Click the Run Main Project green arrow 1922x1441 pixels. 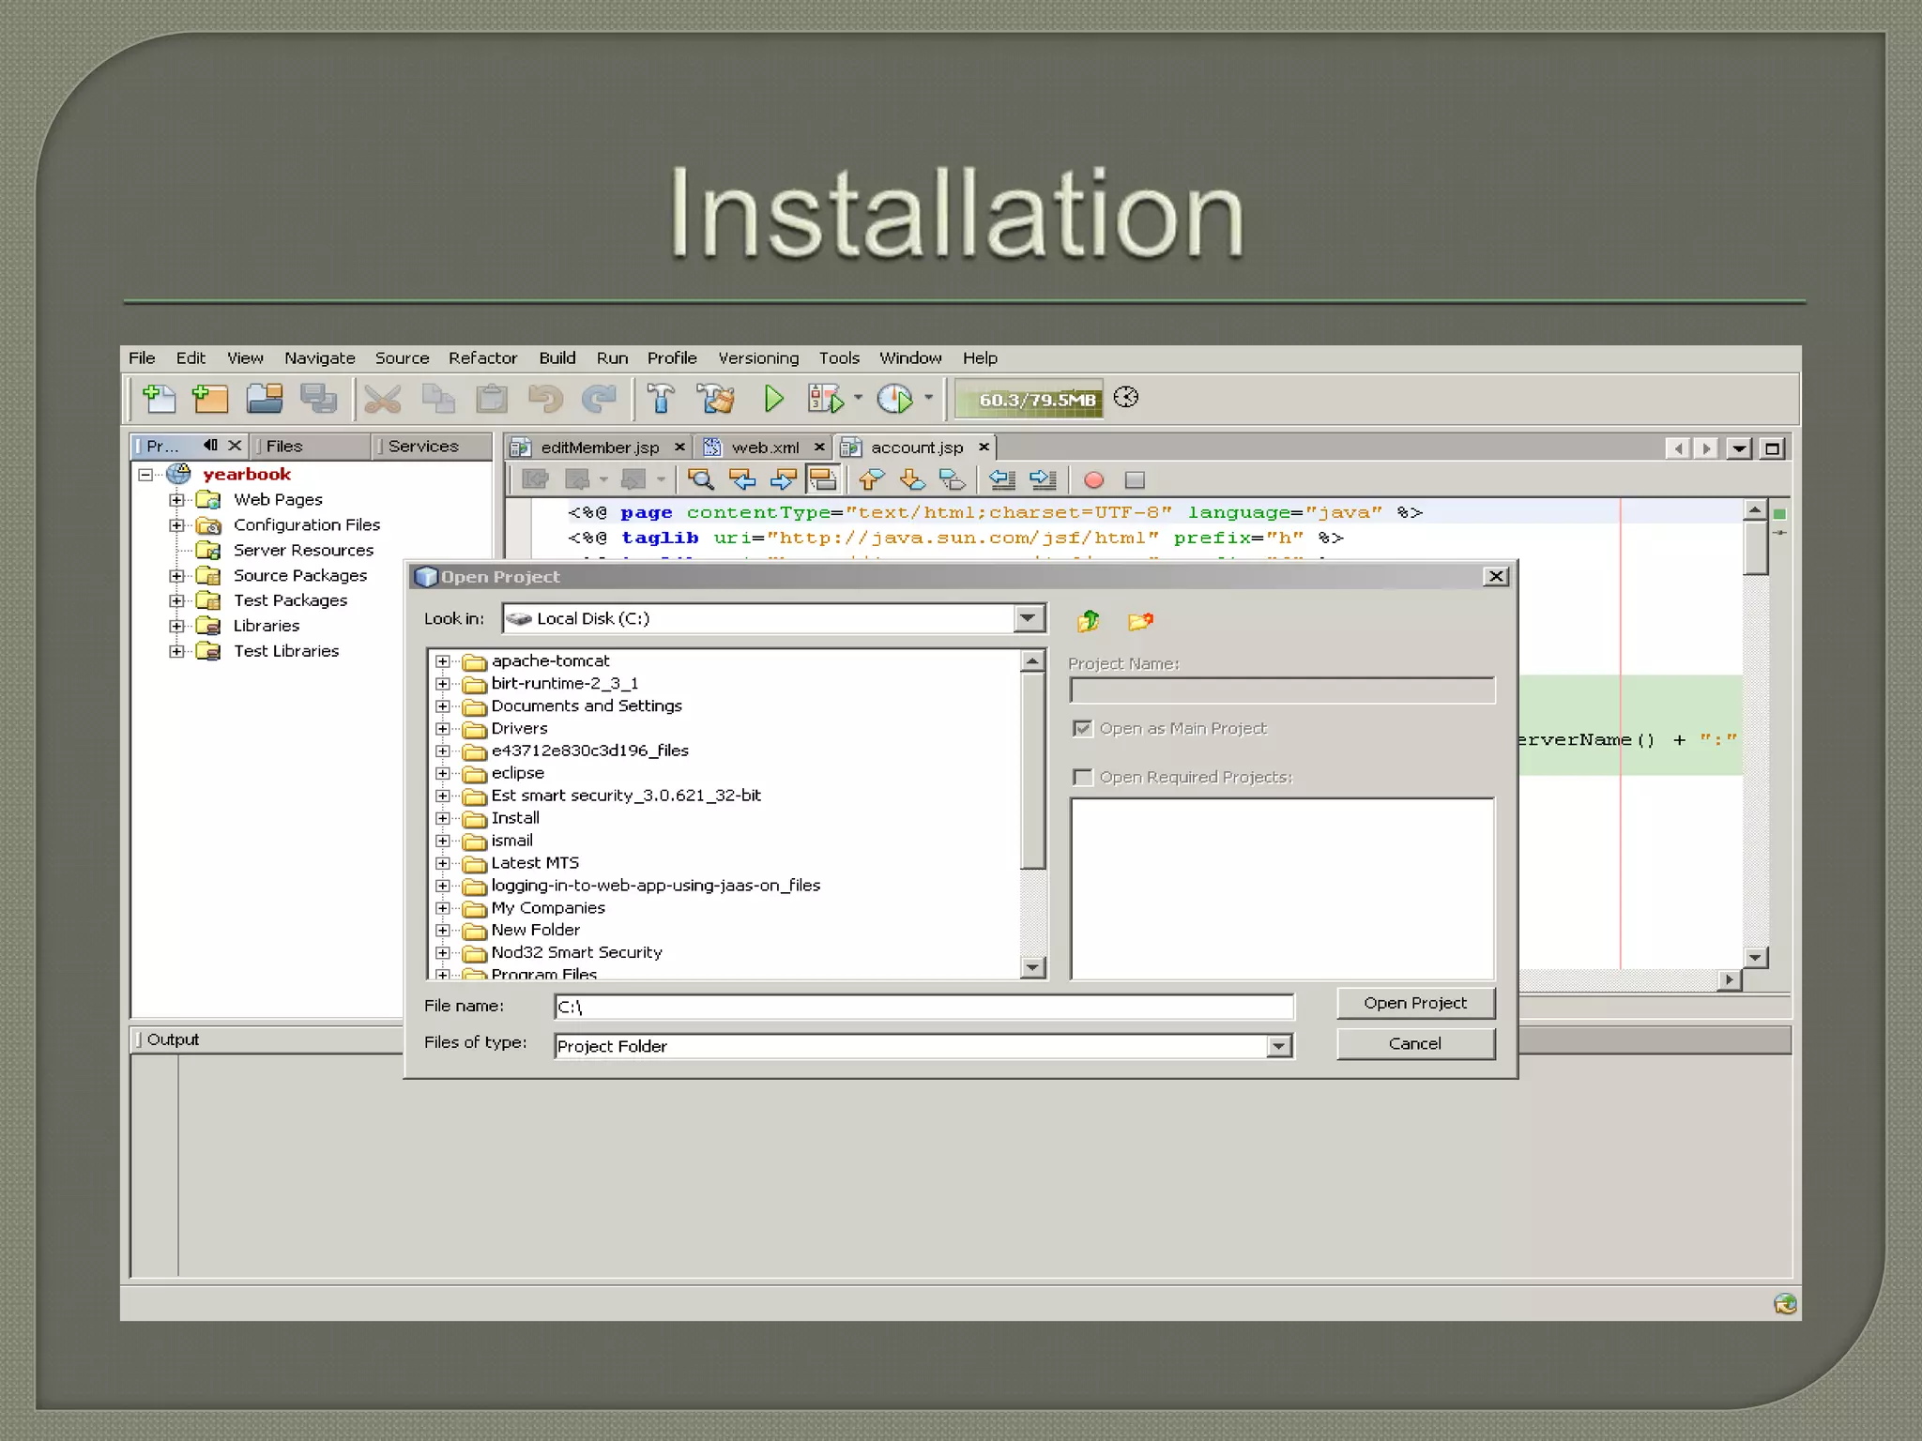pyautogui.click(x=773, y=399)
